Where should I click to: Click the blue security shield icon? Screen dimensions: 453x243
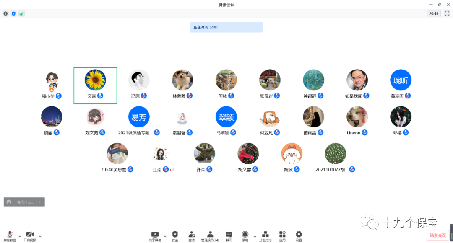(13, 13)
